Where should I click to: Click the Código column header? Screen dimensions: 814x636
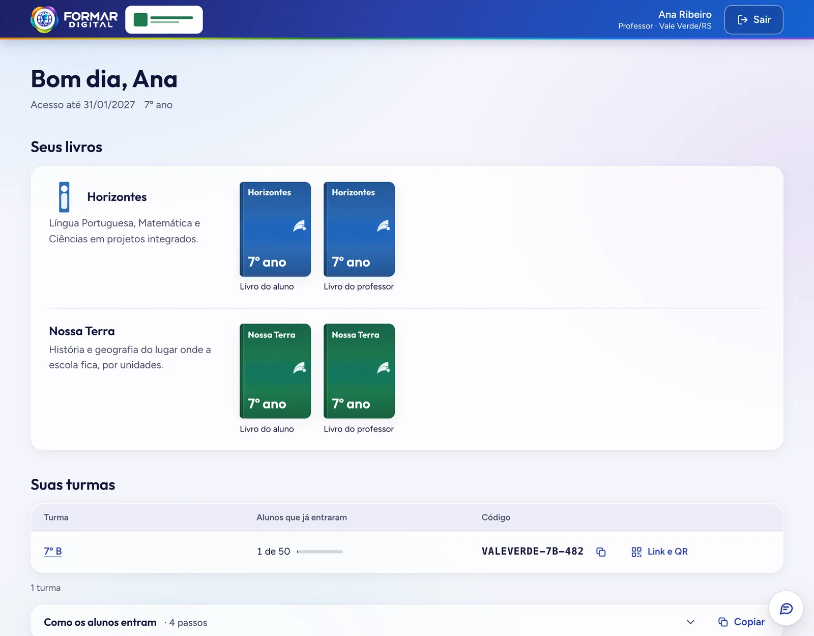[496, 517]
